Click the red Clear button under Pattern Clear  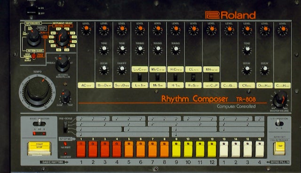(34, 56)
